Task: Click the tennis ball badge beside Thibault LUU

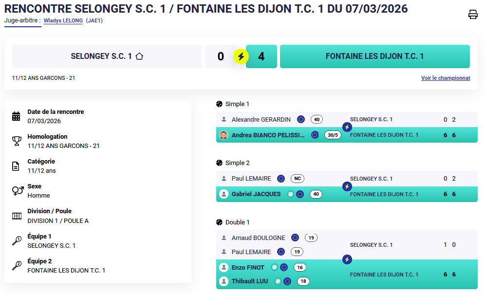Action: tap(278, 281)
